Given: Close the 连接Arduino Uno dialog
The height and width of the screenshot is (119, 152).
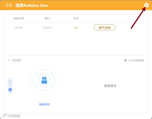Looking at the screenshot, I should [x=146, y=5].
